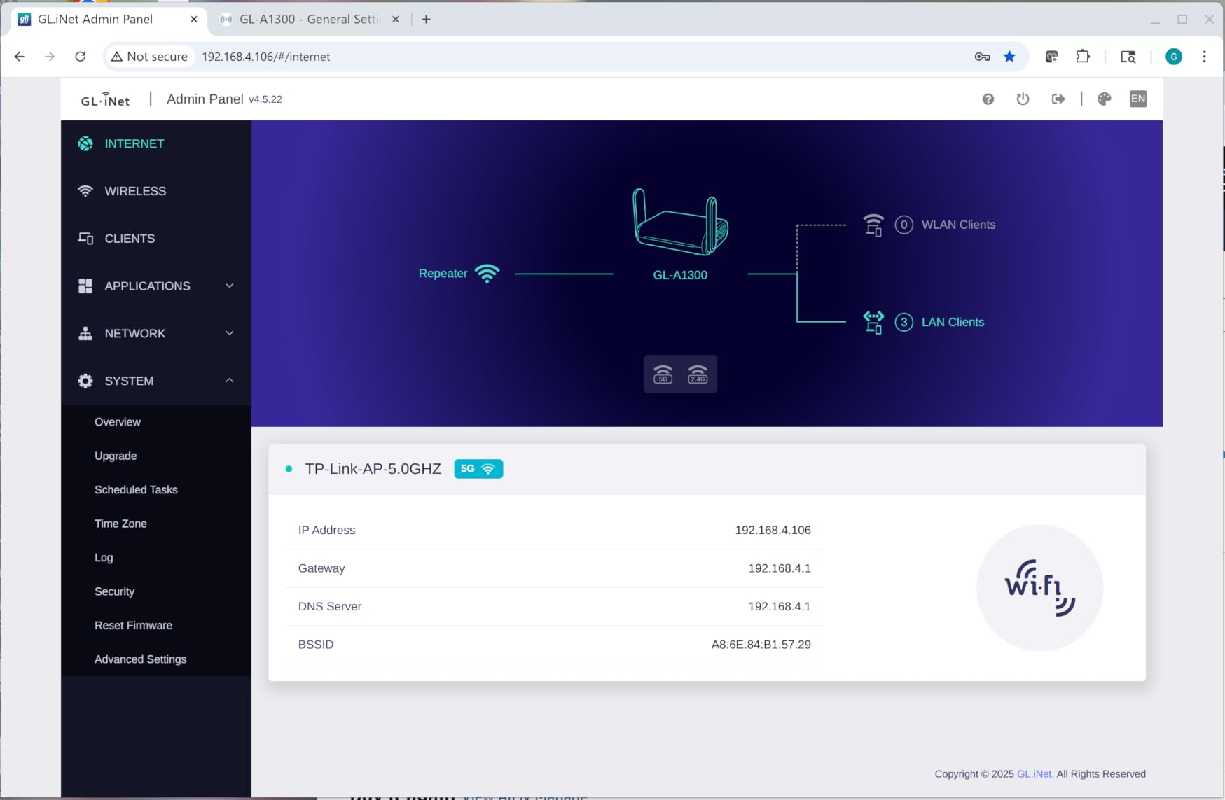Go back with browser back arrow
The height and width of the screenshot is (800, 1225).
[x=20, y=57]
